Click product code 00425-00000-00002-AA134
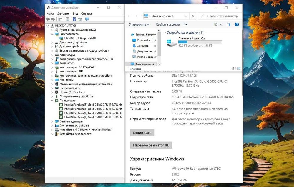 pyautogui.click(x=191, y=103)
